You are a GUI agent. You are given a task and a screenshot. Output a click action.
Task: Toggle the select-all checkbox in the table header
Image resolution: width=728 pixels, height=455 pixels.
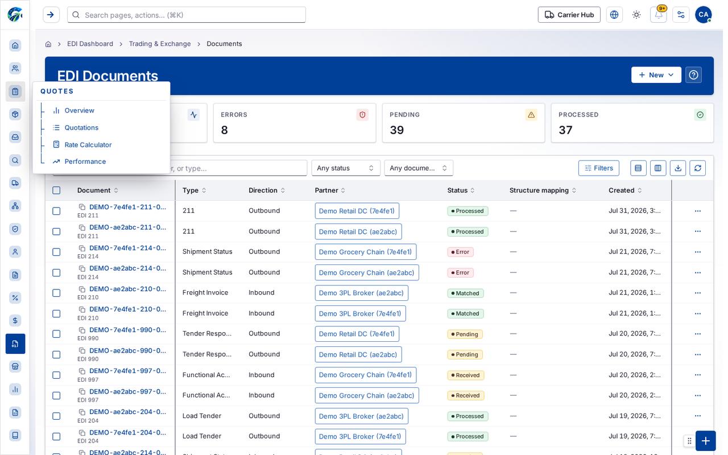pos(56,191)
